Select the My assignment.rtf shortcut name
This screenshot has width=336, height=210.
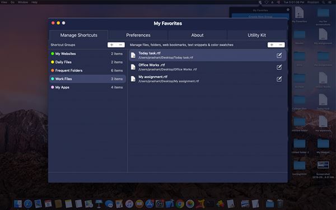click(153, 77)
